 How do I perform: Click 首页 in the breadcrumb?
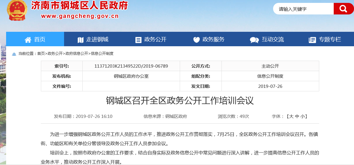point(41,53)
